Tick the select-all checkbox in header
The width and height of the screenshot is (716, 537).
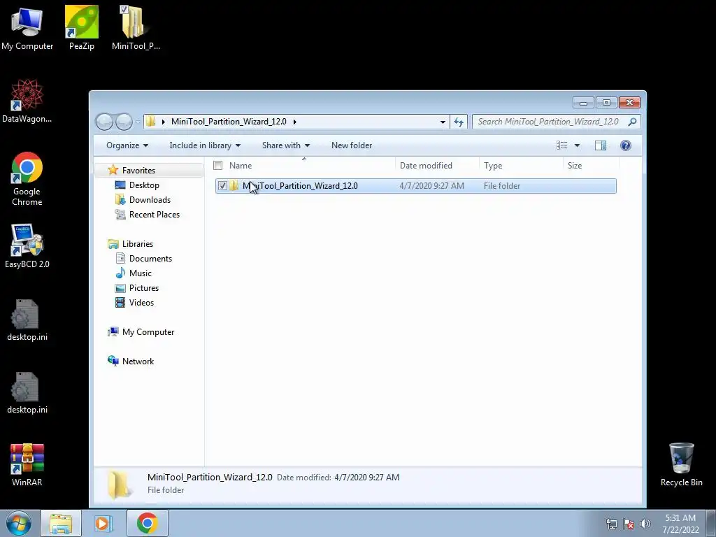(218, 165)
